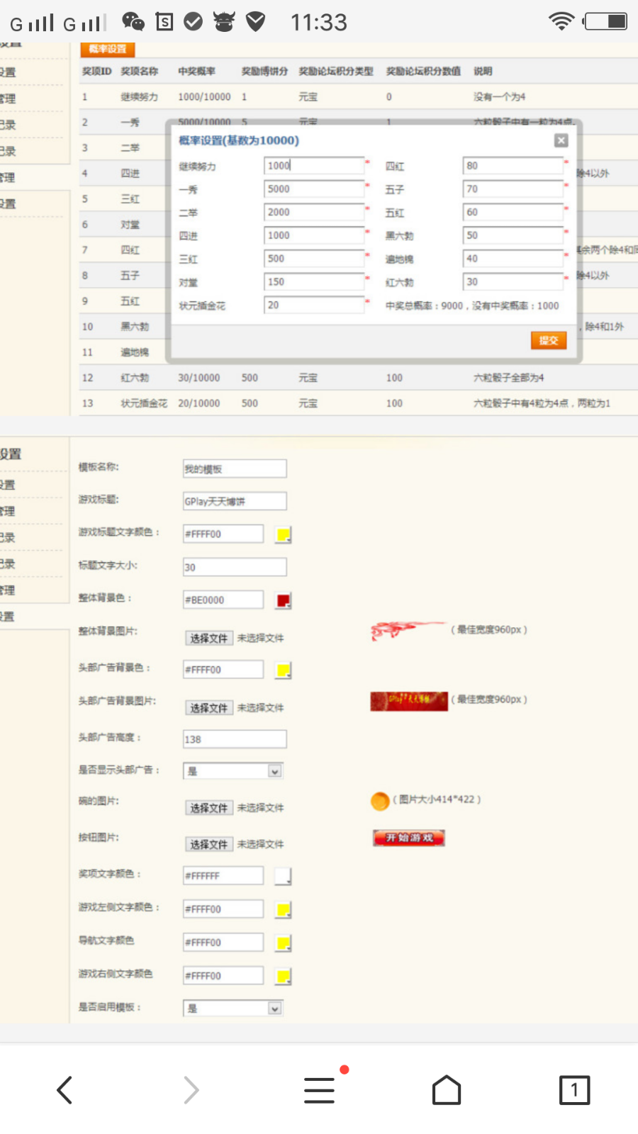Click the 开始游戏 button image preview
The width and height of the screenshot is (638, 1134).
(409, 838)
